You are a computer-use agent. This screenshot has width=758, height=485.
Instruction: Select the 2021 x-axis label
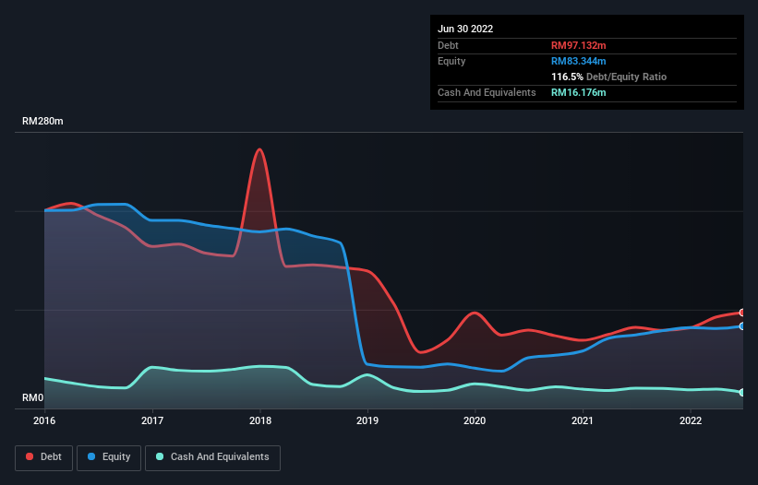point(583,420)
